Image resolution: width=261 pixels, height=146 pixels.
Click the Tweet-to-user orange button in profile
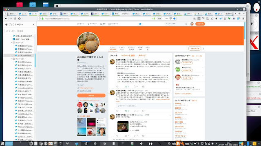point(91,96)
